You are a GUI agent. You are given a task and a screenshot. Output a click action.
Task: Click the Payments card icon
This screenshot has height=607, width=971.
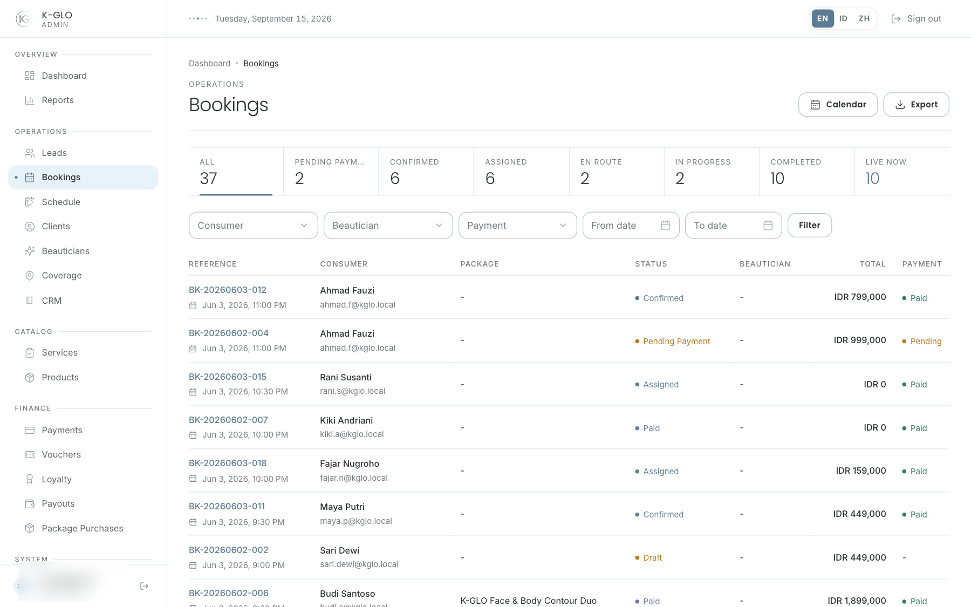point(30,431)
